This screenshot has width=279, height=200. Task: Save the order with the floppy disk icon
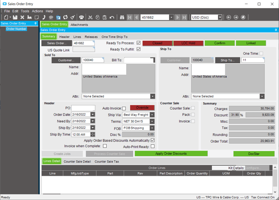pos(15,17)
